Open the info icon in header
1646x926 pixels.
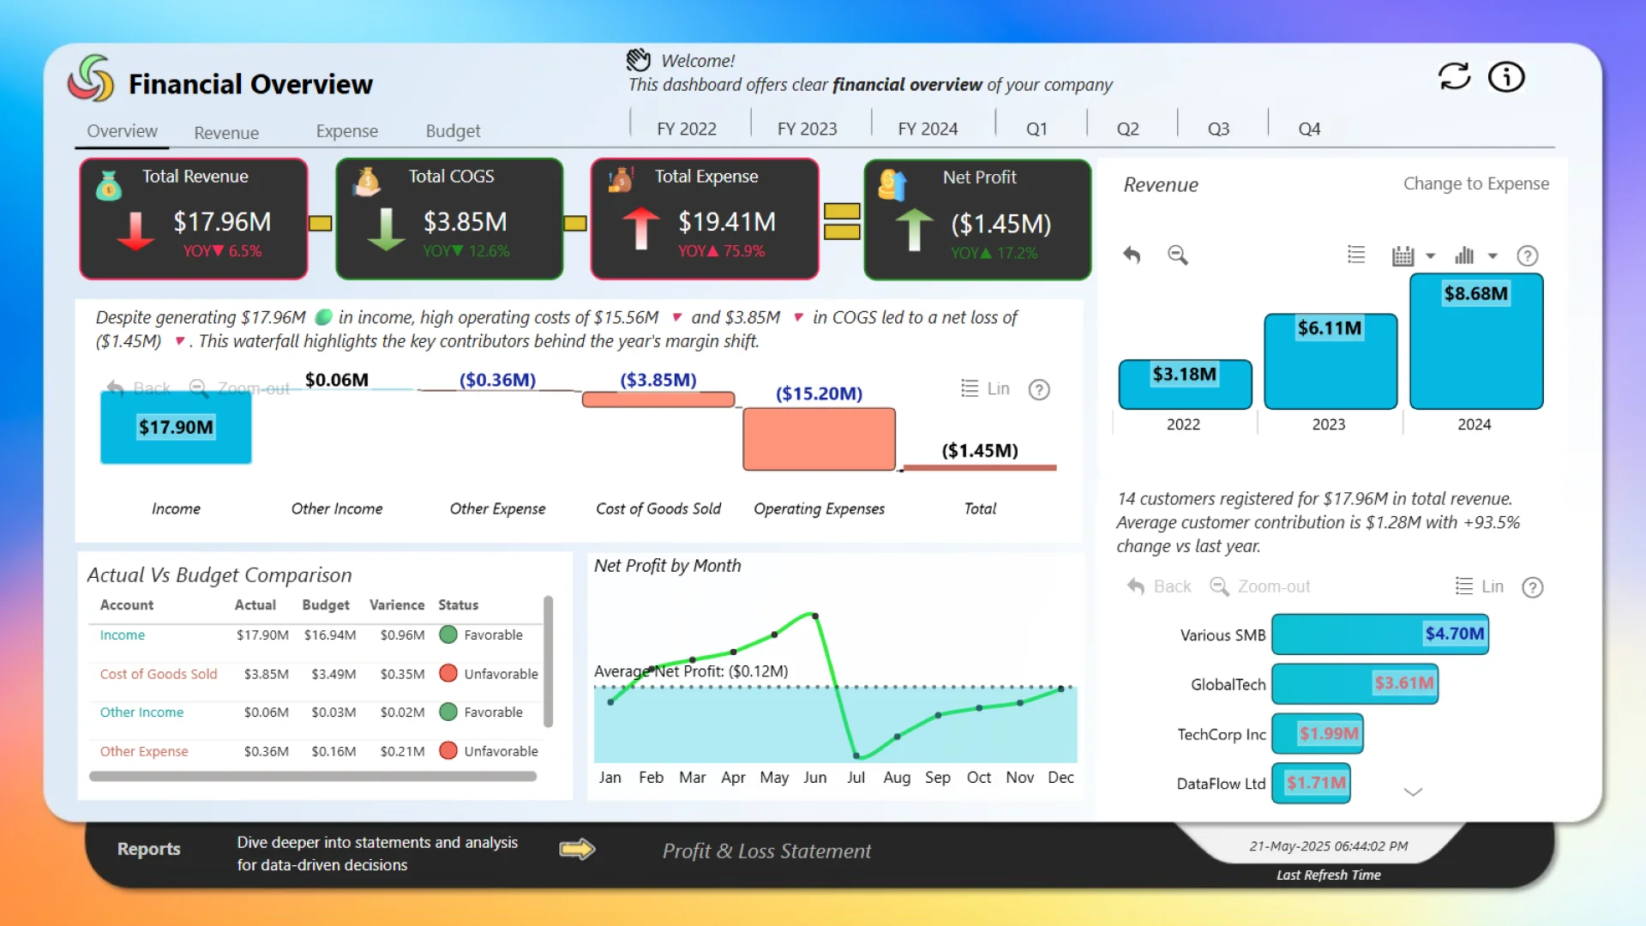1506,77
